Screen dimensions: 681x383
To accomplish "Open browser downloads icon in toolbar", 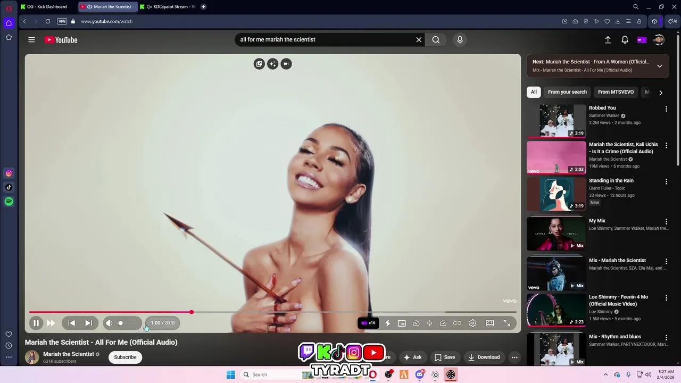I will pyautogui.click(x=618, y=21).
